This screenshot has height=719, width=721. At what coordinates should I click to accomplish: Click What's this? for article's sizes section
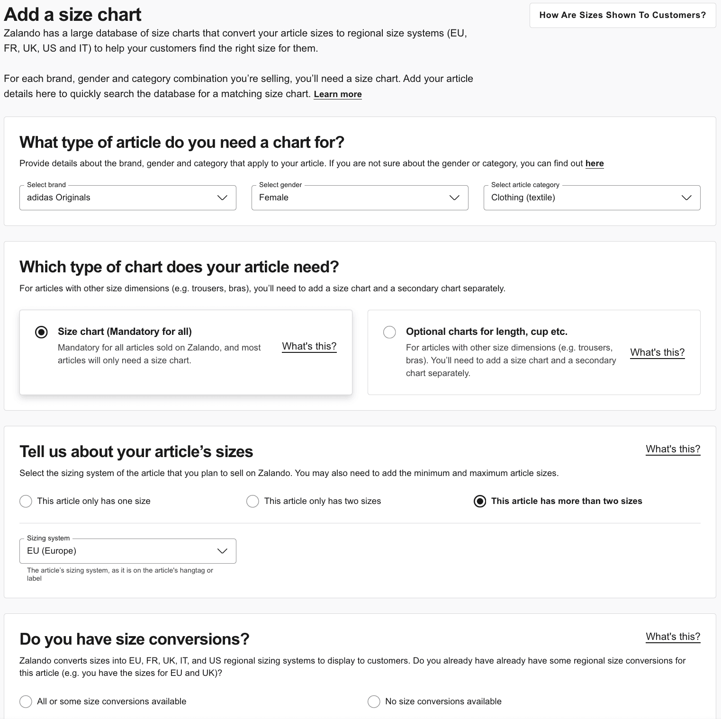(673, 449)
